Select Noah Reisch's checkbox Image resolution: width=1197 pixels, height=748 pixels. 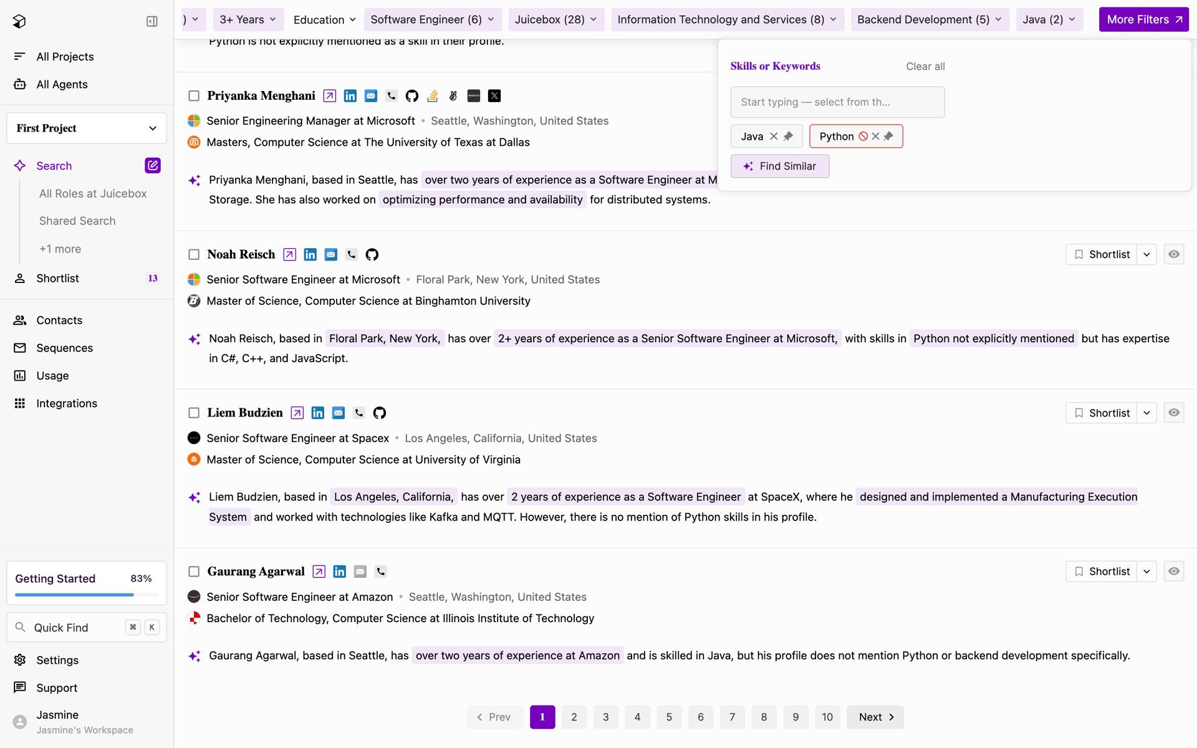click(194, 254)
